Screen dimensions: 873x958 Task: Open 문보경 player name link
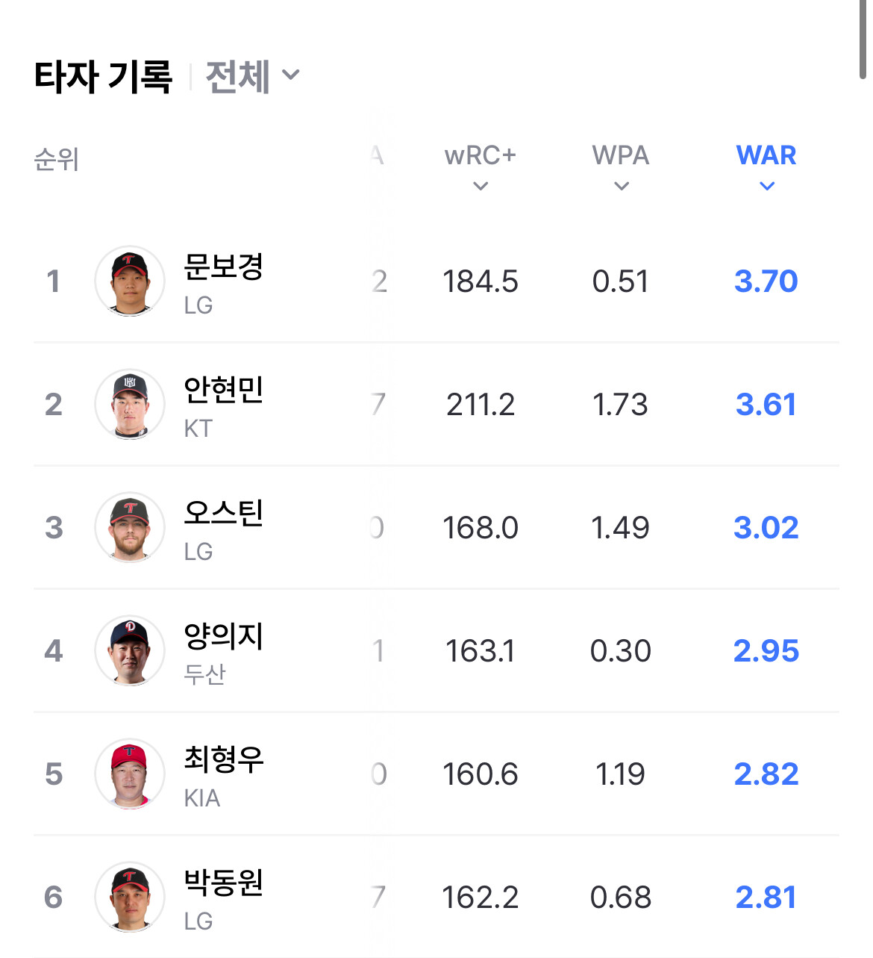pyautogui.click(x=223, y=267)
